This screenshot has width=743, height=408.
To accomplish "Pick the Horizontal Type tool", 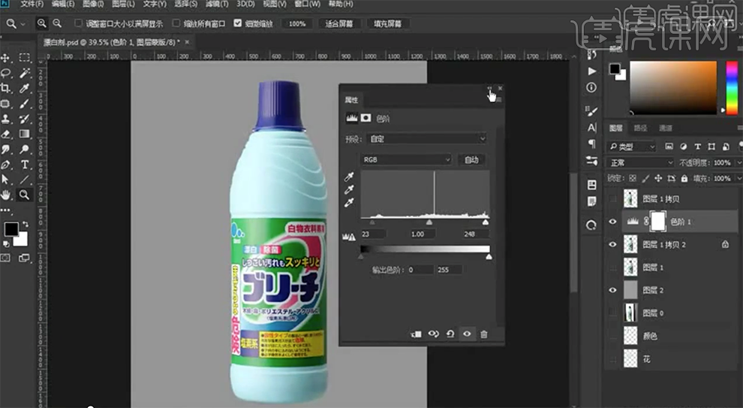I will (25, 164).
